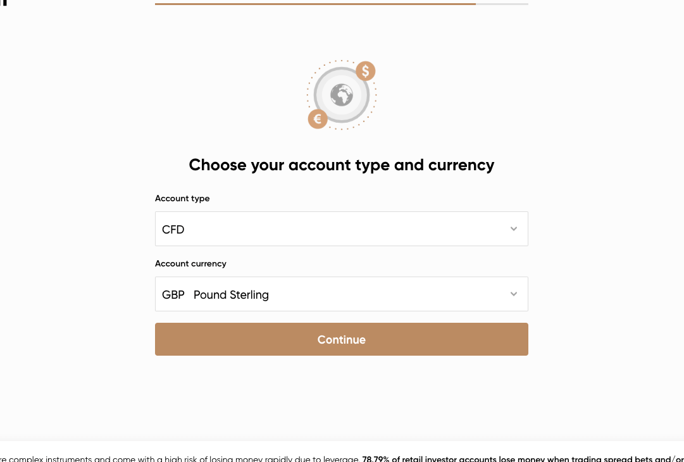684x462 pixels.
Task: Select the 'GBP' currency code text
Action: 173,295
